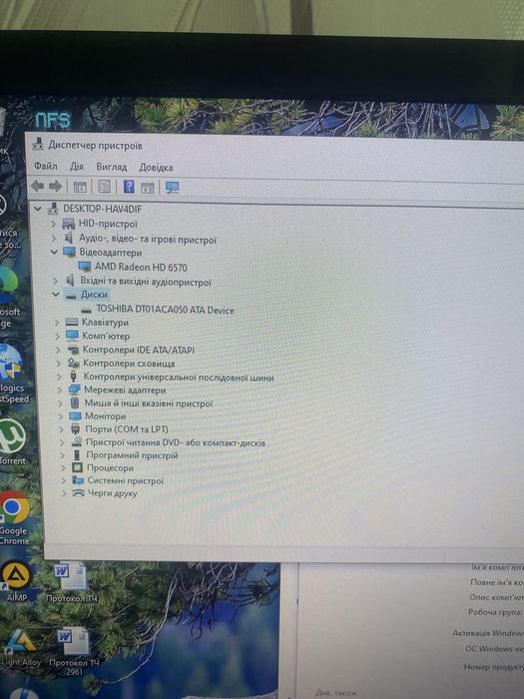524x699 pixels.
Task: Select Пристрої читання DVD- або компакт-дисків
Action: click(176, 442)
